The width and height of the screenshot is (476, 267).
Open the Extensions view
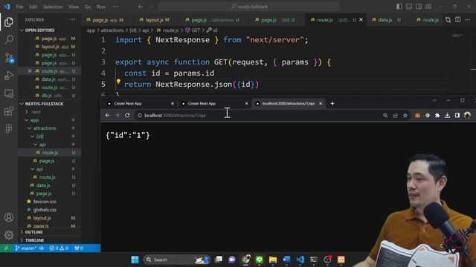pyautogui.click(x=9, y=111)
